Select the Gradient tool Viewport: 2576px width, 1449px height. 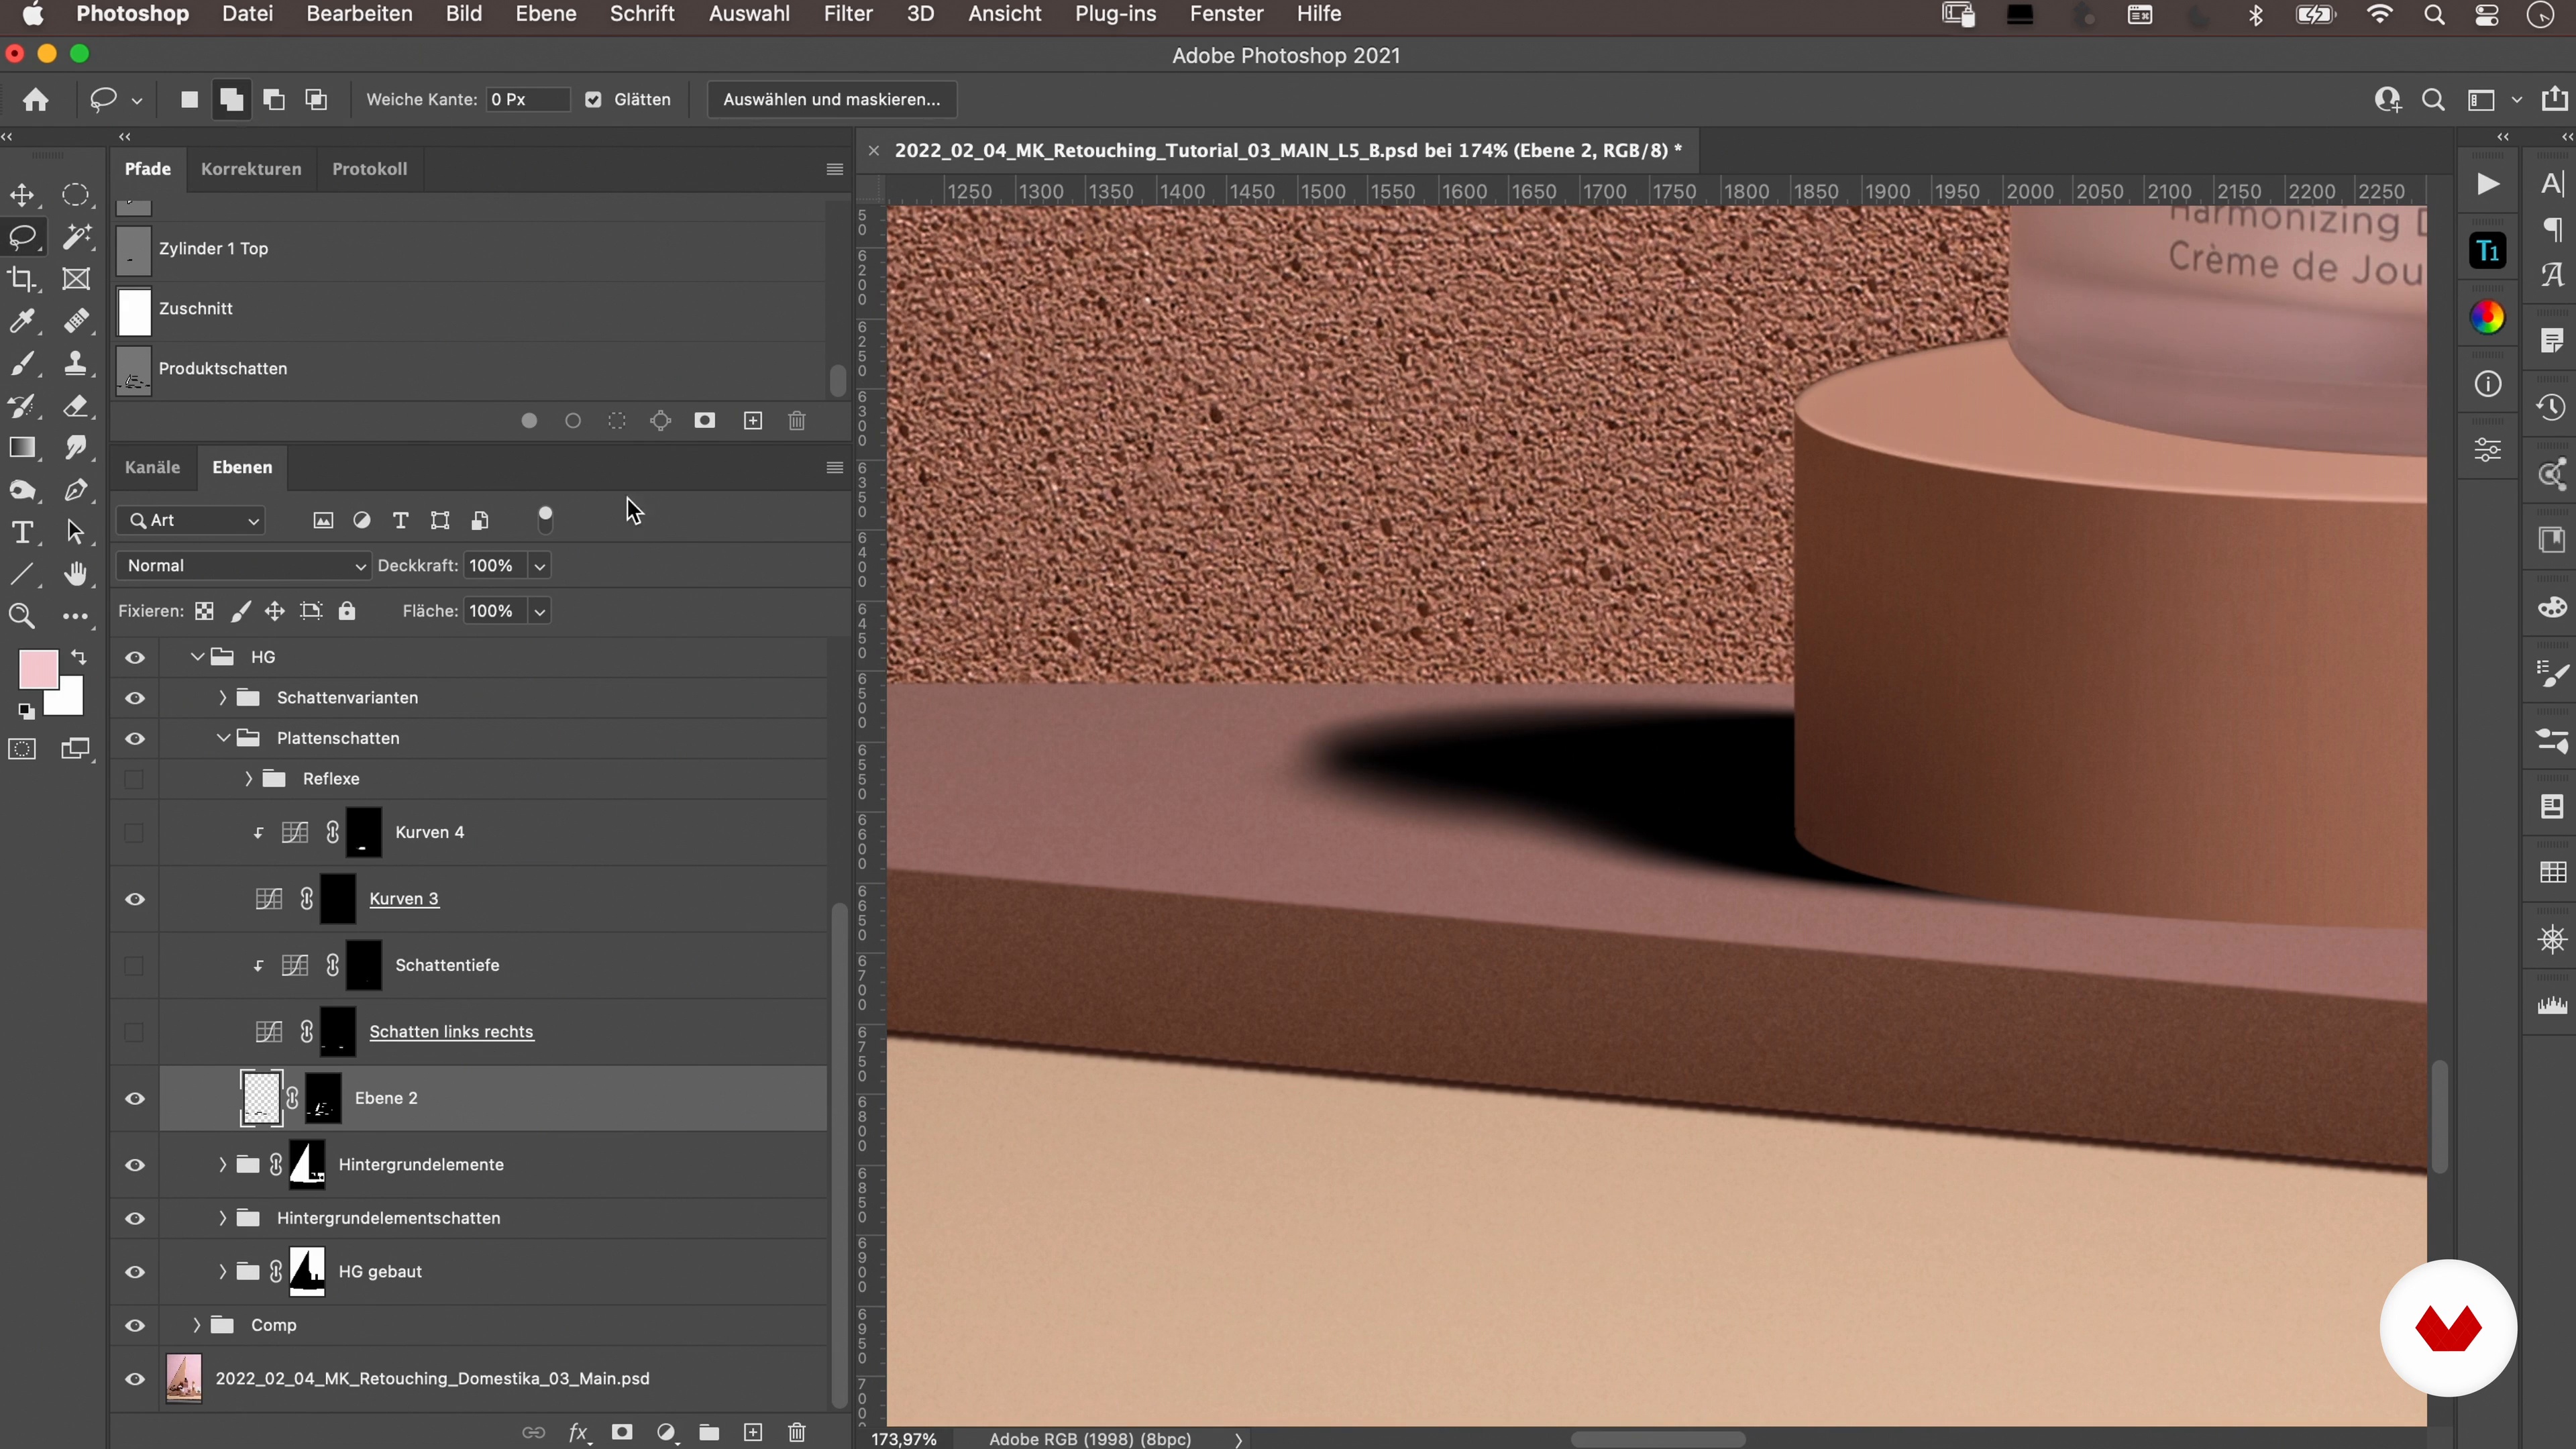pos(22,447)
